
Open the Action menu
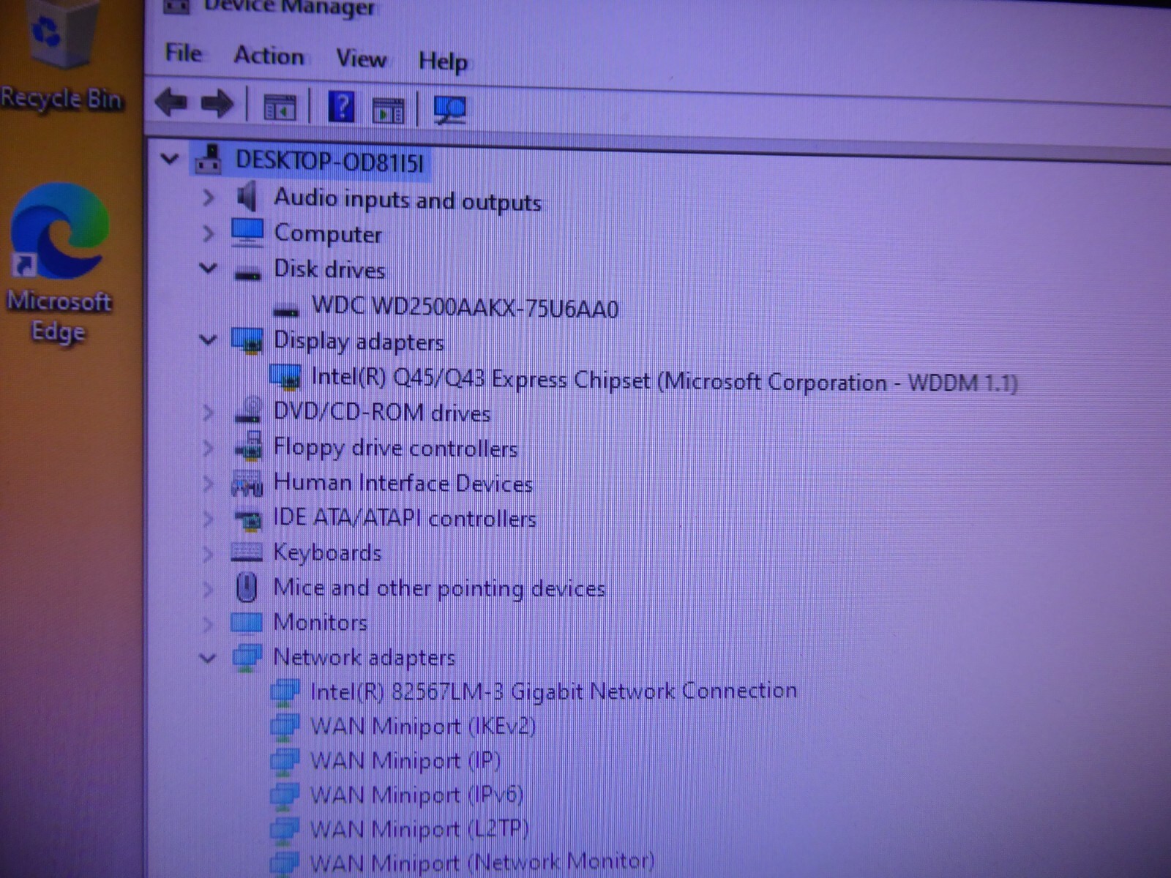coord(269,56)
